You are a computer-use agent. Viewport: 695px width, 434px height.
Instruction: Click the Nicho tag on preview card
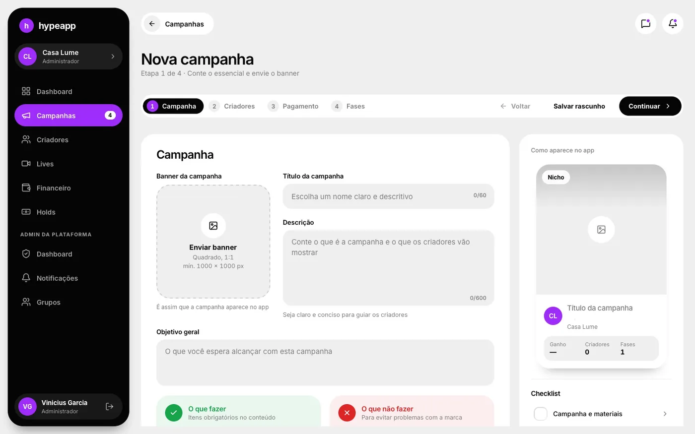556,177
